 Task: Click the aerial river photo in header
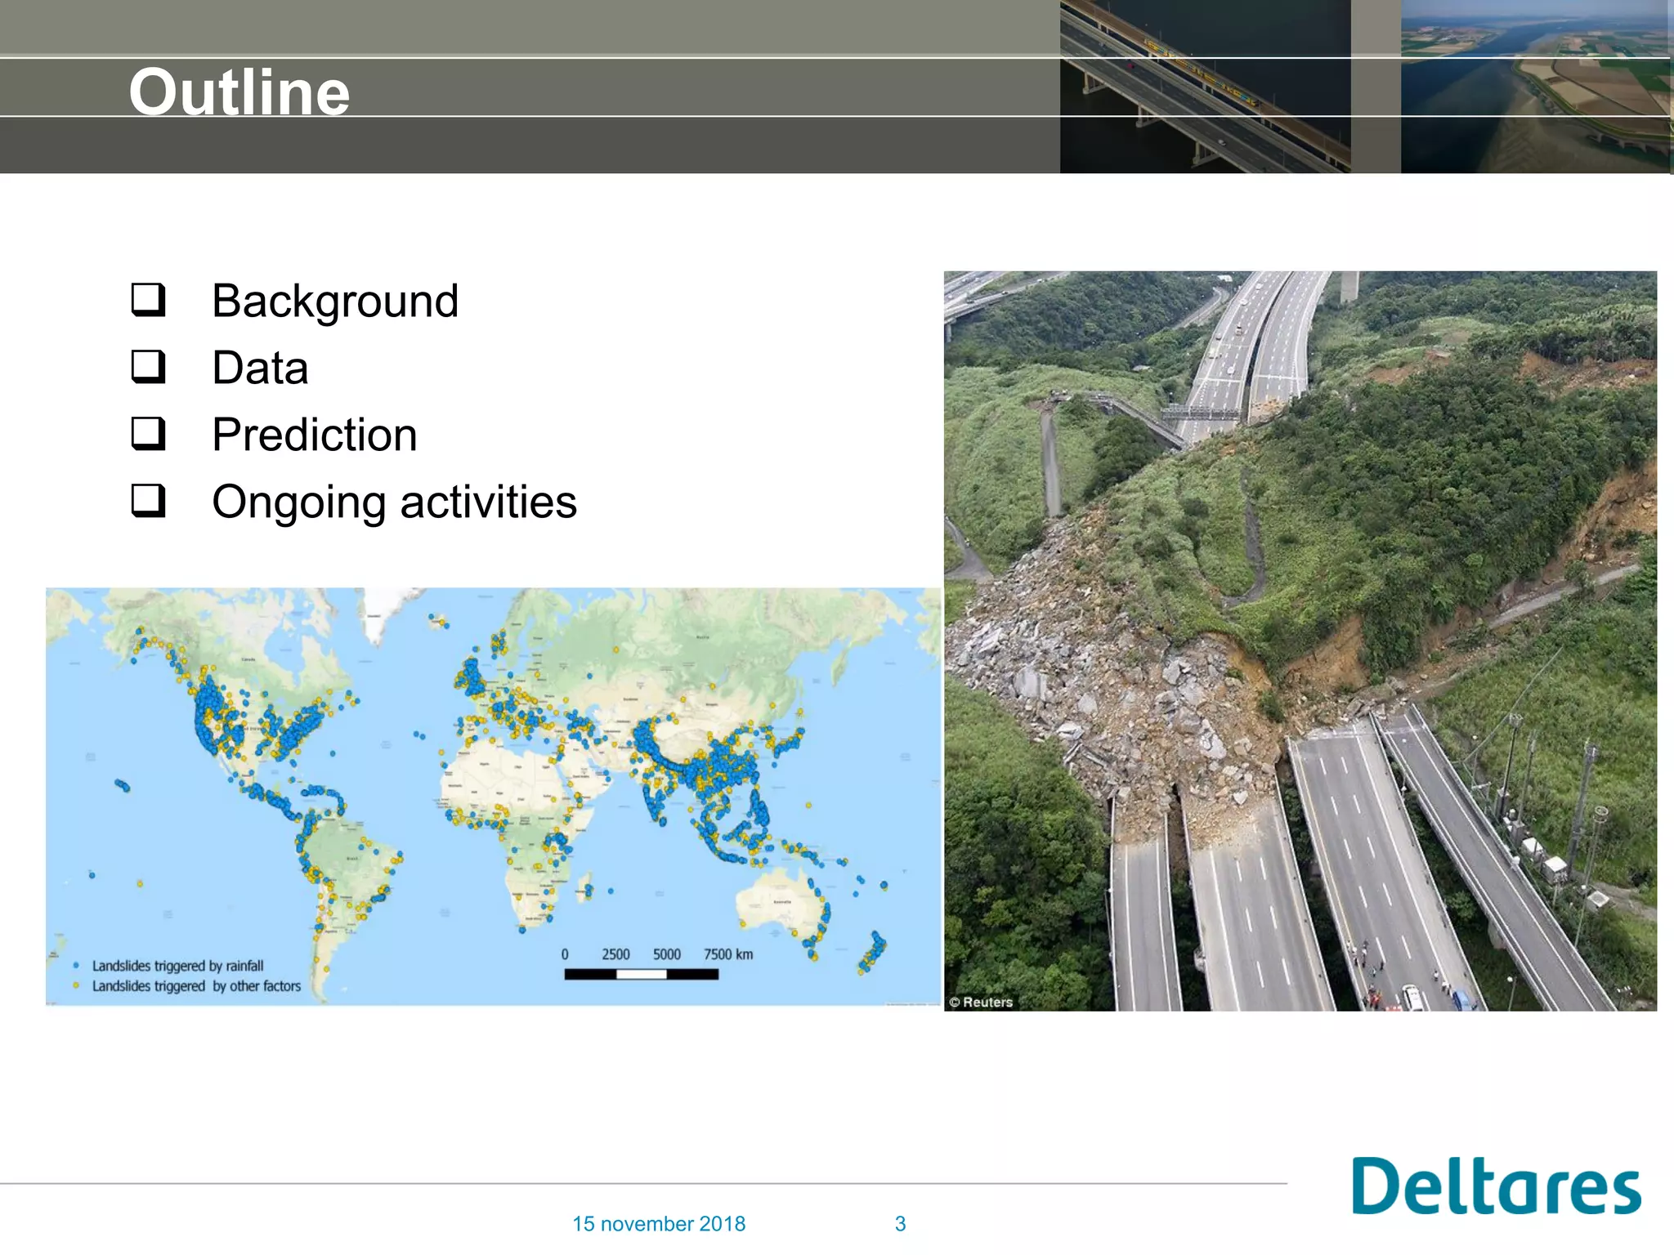pyautogui.click(x=1535, y=86)
